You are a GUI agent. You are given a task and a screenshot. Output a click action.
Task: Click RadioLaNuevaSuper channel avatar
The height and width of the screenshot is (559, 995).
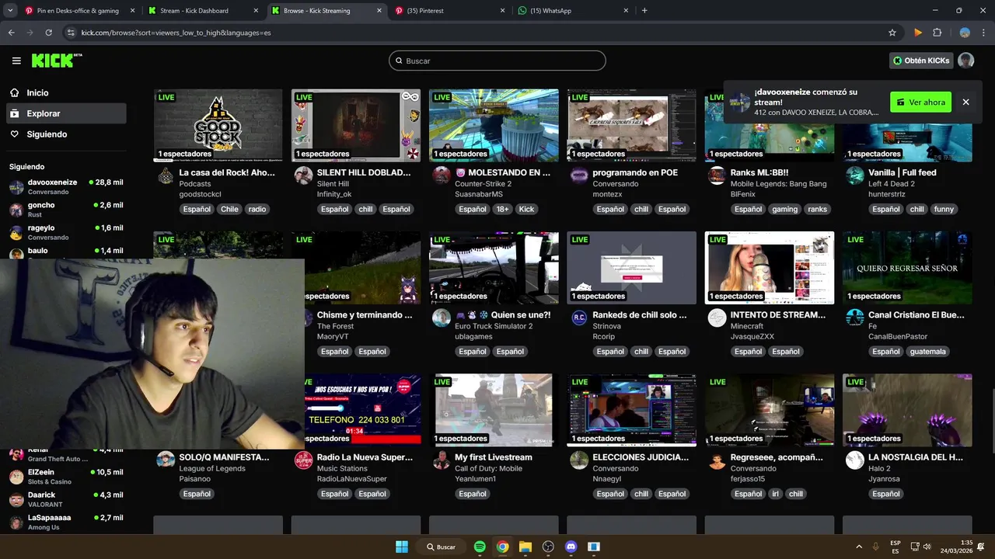point(303,460)
